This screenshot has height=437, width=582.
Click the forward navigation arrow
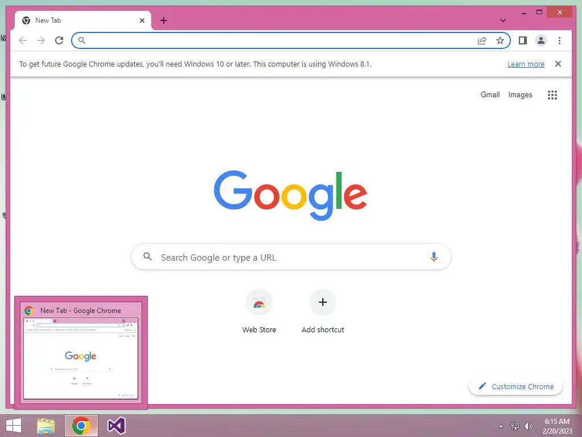(x=40, y=40)
